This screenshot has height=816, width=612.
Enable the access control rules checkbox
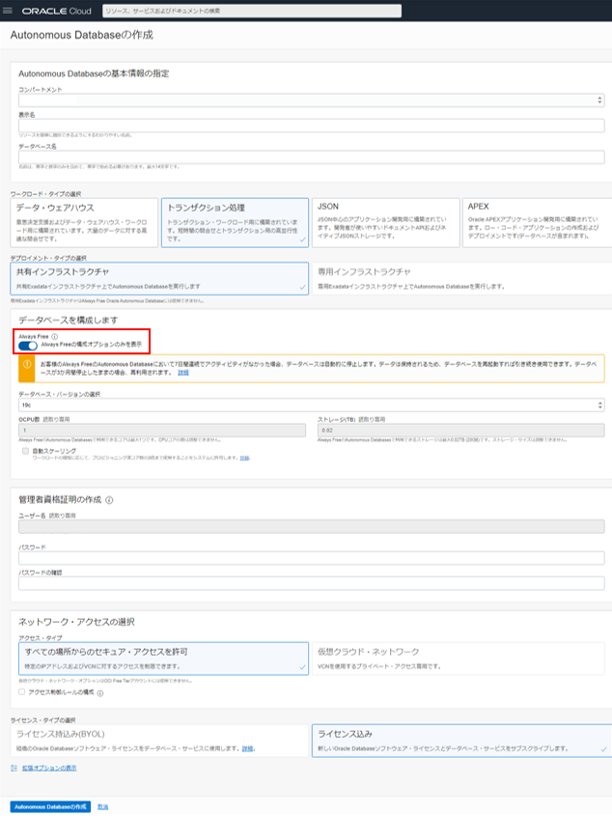coord(22,691)
